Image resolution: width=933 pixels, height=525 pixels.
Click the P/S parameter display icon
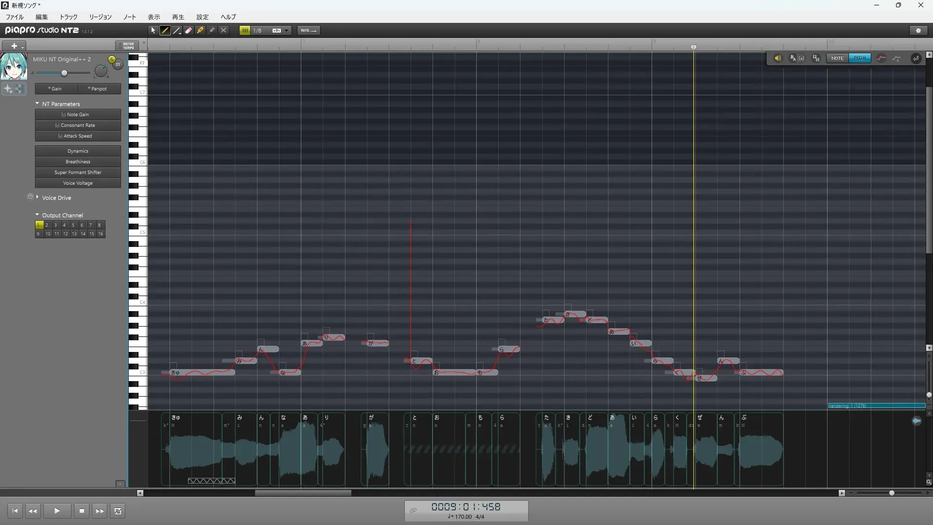click(816, 58)
